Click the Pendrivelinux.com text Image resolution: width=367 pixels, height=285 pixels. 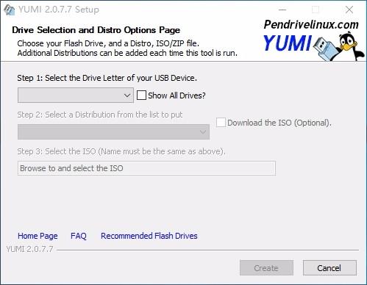click(x=311, y=25)
